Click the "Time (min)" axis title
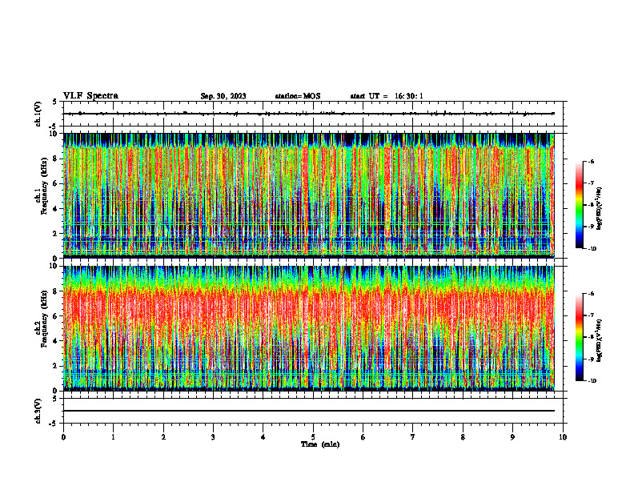The height and width of the screenshot is (490, 634). 320,444
